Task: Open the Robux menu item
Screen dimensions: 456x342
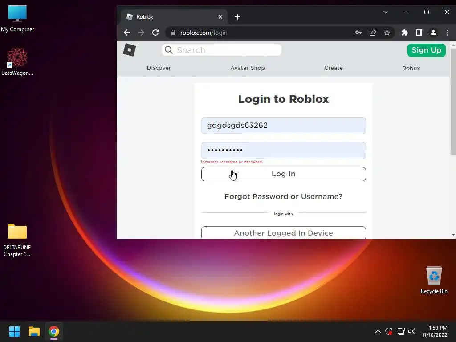Action: [x=411, y=68]
